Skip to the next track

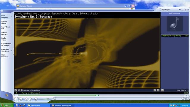click(x=30, y=99)
